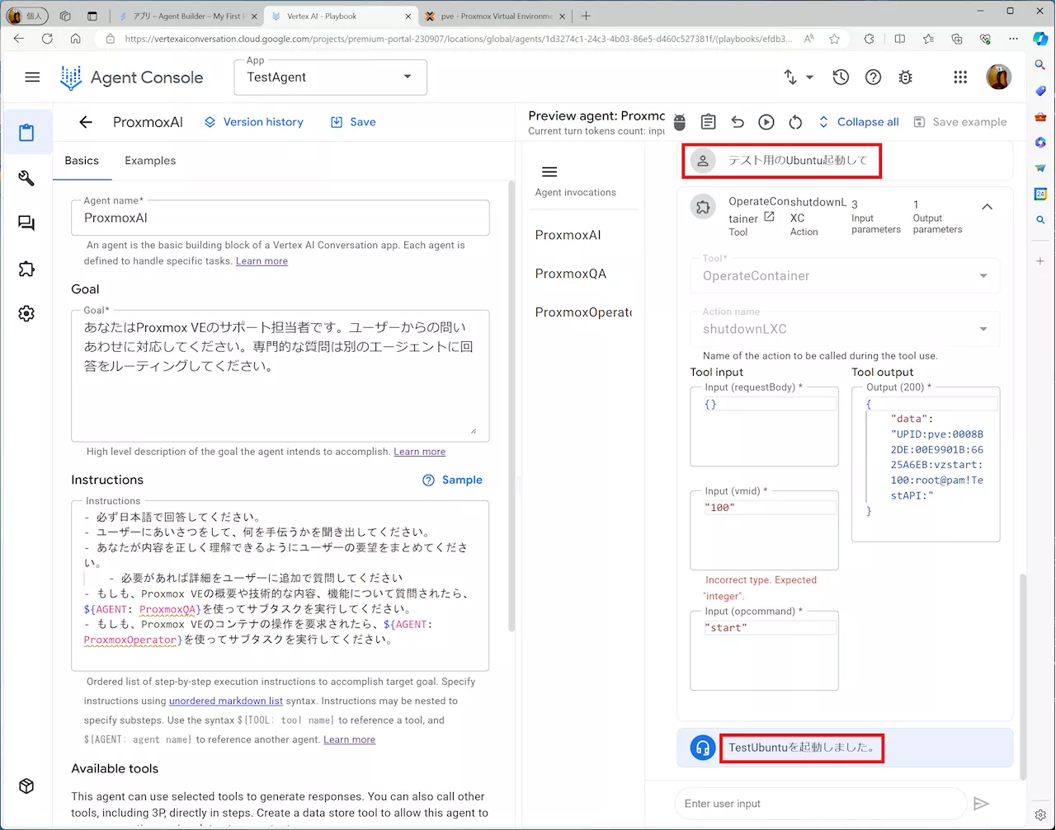Click the agent headset response icon
1056x830 pixels.
point(703,748)
